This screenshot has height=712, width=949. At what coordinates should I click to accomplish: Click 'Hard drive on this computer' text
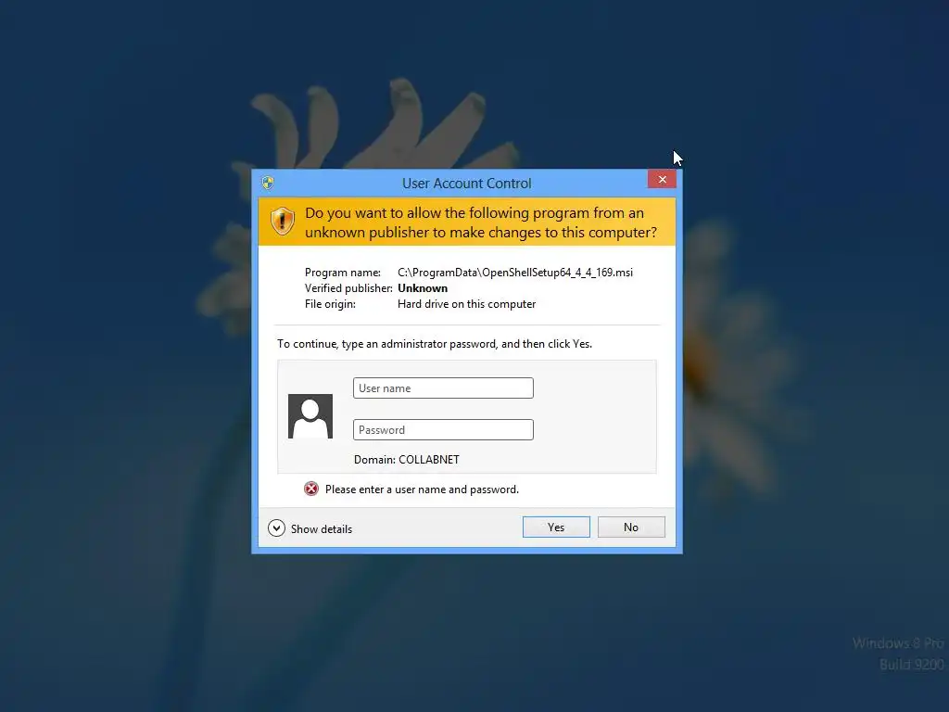click(467, 304)
